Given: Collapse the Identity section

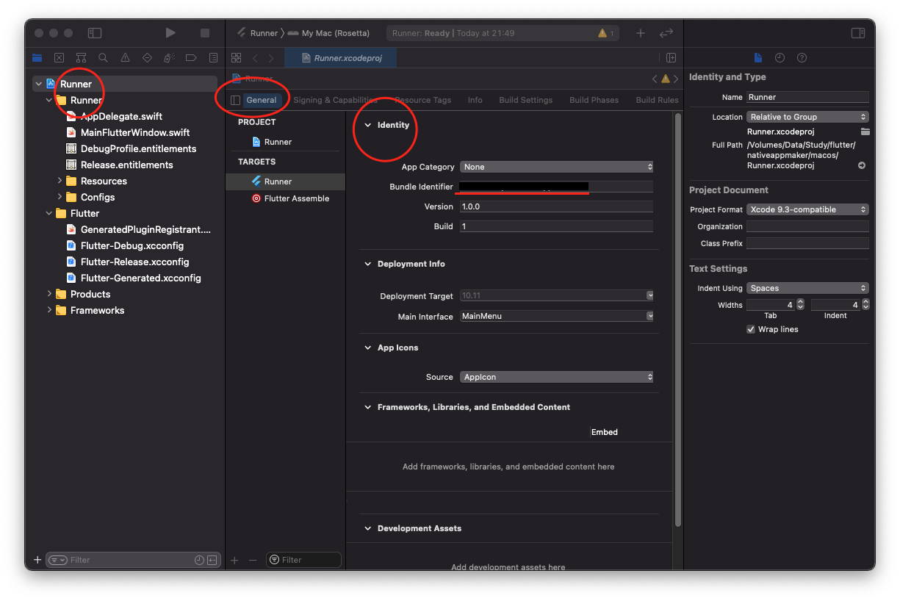Looking at the screenshot, I should (x=368, y=125).
